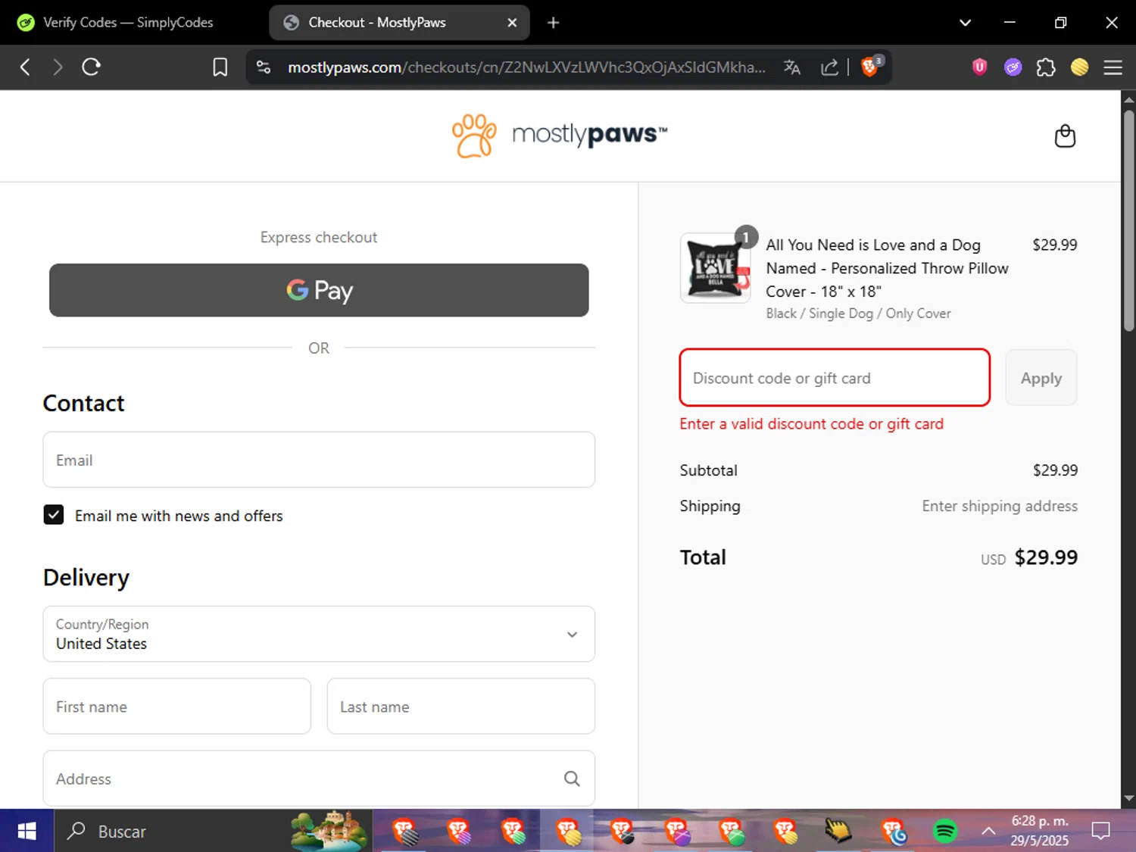The image size is (1136, 852).
Task: Expand the Country/Region dropdown
Action: pos(319,634)
